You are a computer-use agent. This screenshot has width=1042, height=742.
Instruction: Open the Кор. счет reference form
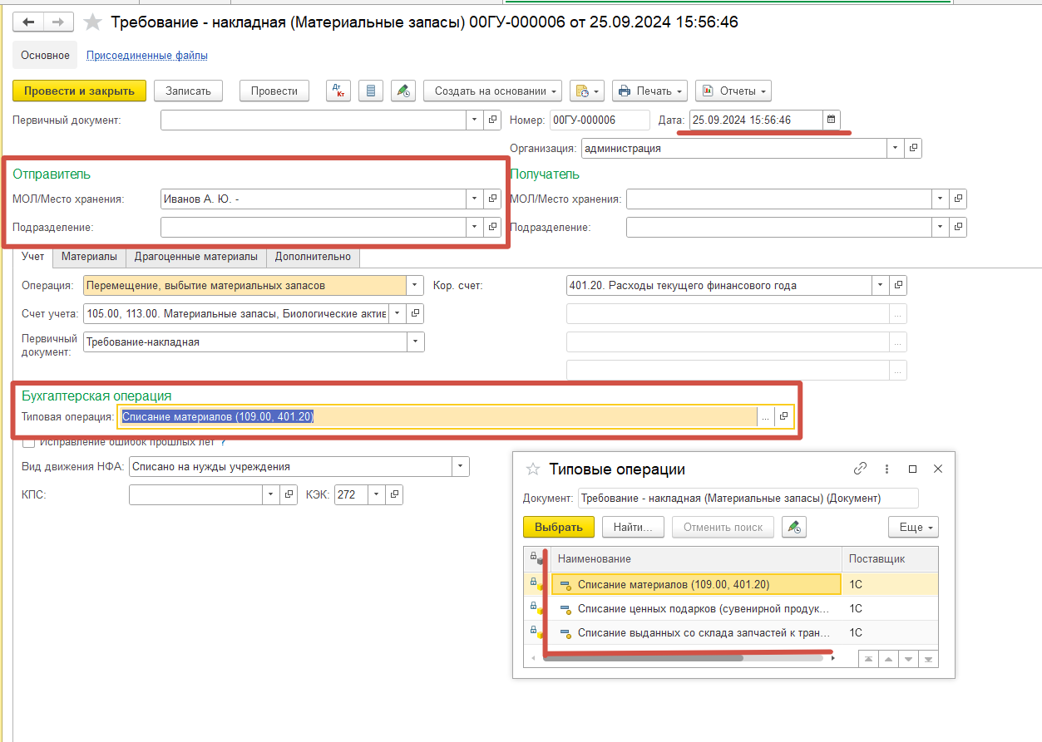pos(898,285)
